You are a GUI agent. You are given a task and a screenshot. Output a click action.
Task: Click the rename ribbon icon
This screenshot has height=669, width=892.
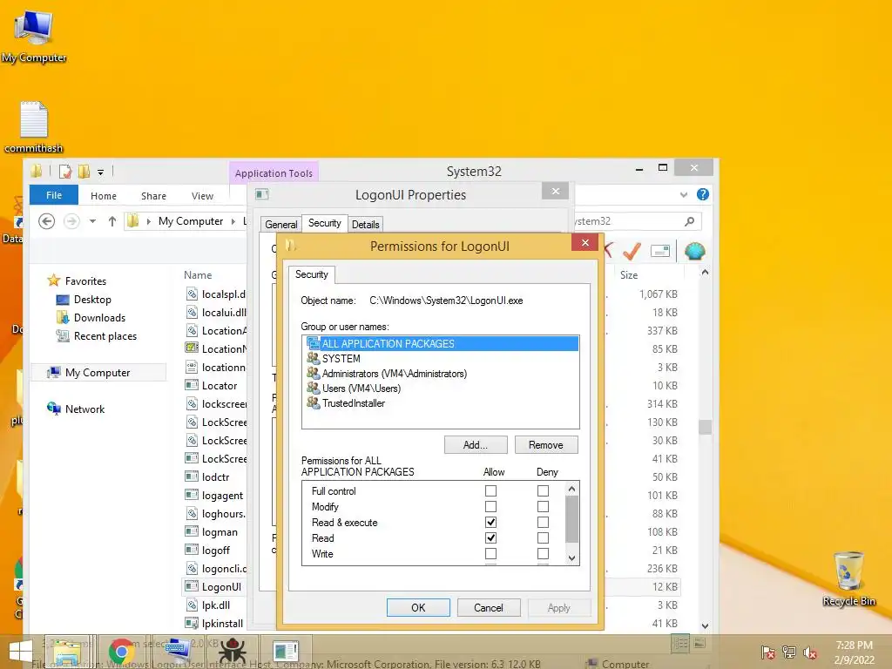tap(660, 251)
